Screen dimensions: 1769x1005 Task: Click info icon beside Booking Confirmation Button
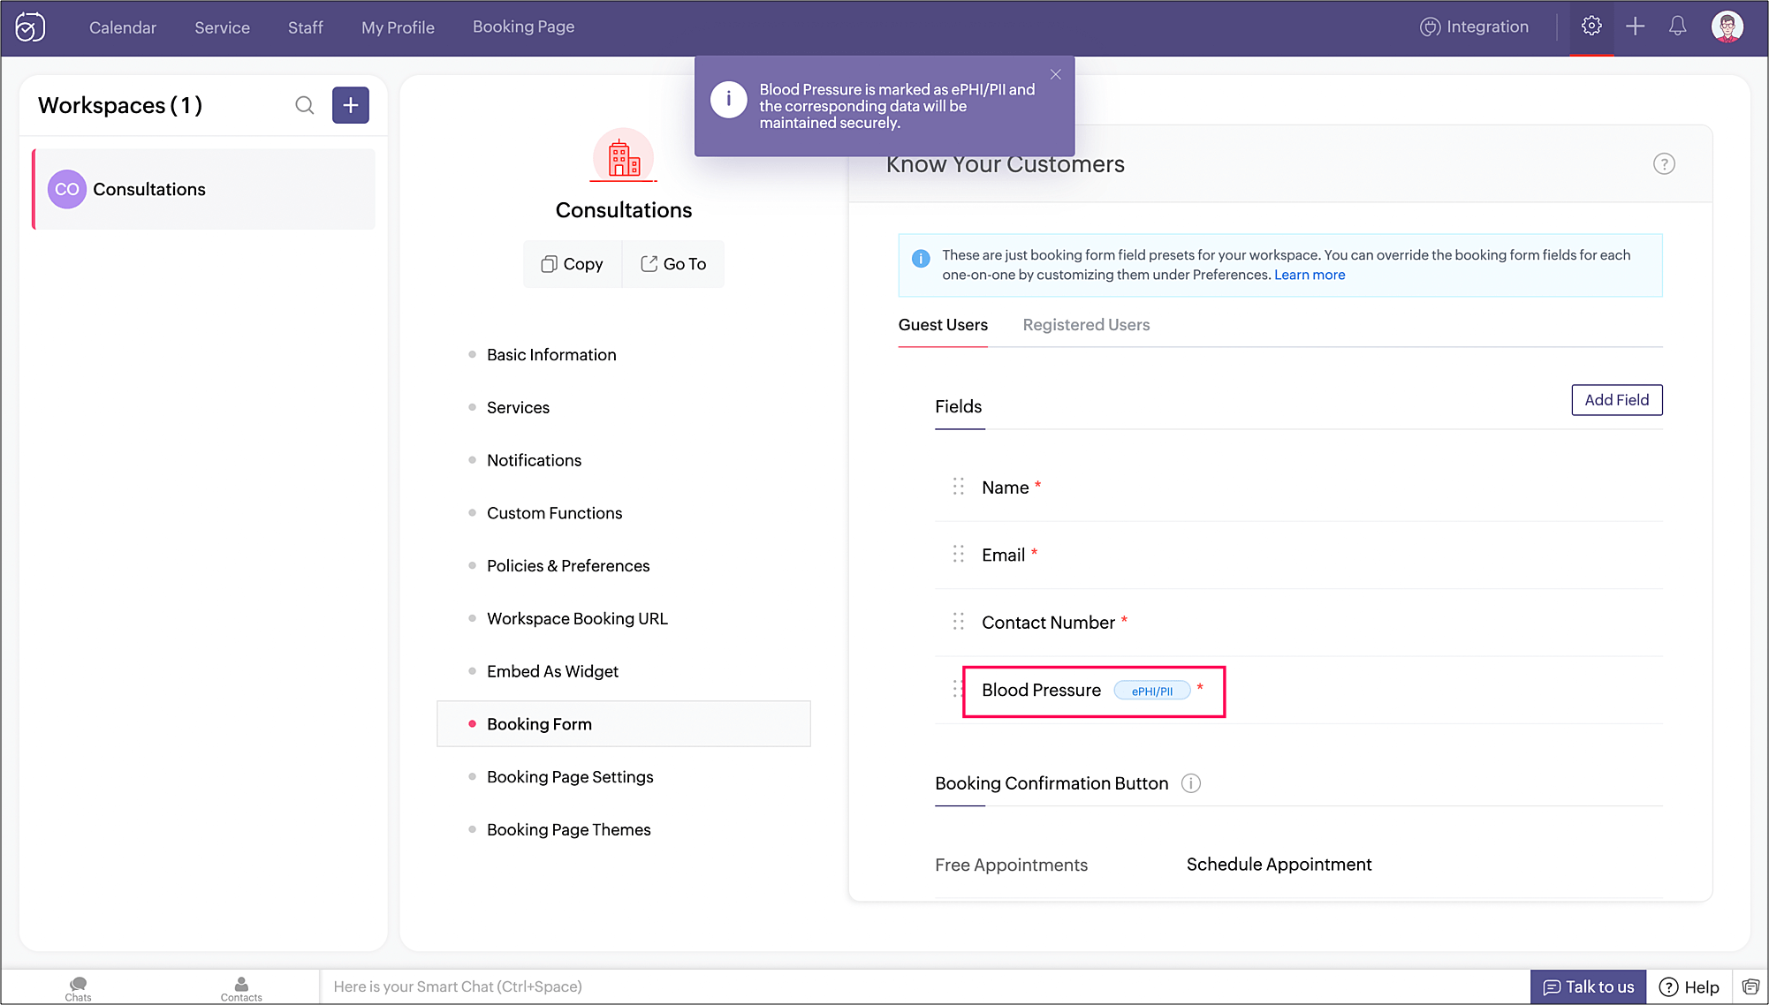tap(1191, 783)
